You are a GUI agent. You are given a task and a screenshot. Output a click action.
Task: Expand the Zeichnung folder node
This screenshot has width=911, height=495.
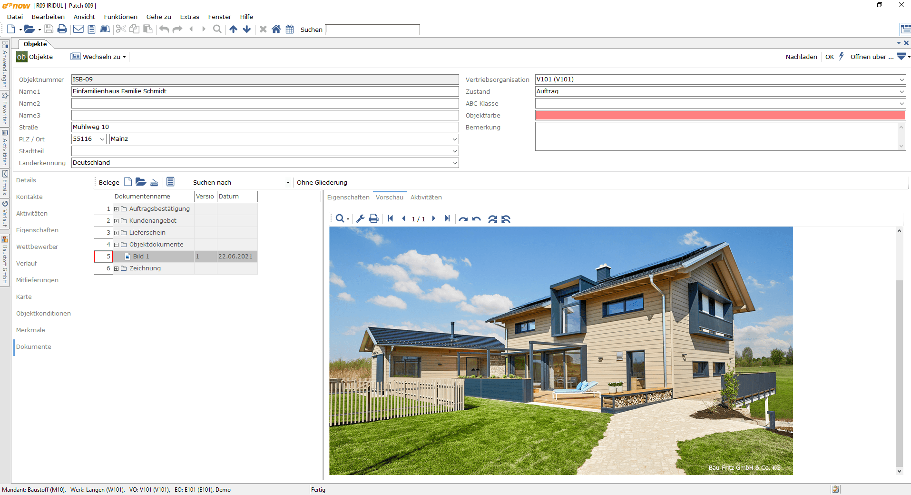point(116,268)
